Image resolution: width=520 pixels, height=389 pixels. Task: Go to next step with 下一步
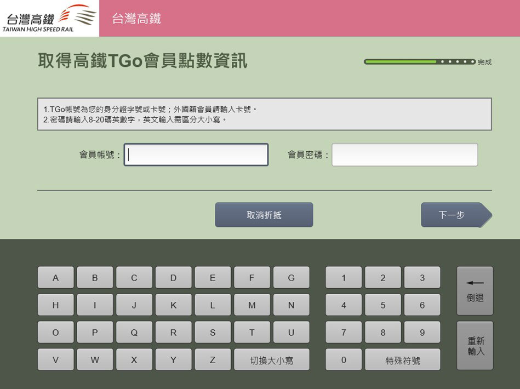[456, 215]
